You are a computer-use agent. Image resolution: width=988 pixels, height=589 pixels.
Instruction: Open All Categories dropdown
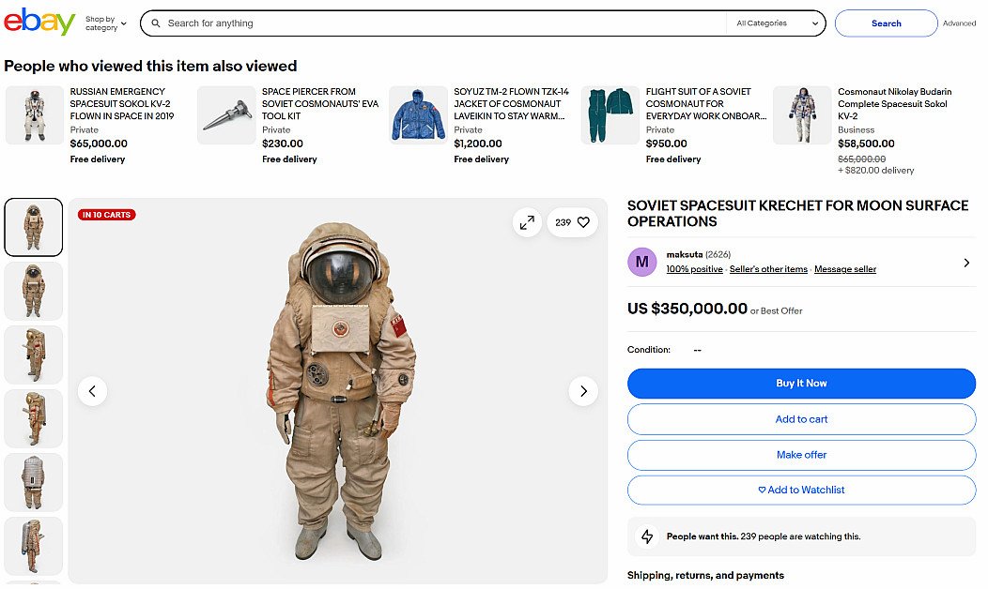[774, 23]
